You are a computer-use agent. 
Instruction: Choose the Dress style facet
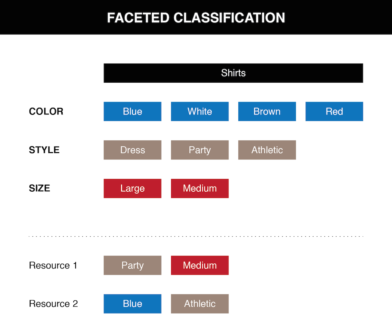pos(132,150)
